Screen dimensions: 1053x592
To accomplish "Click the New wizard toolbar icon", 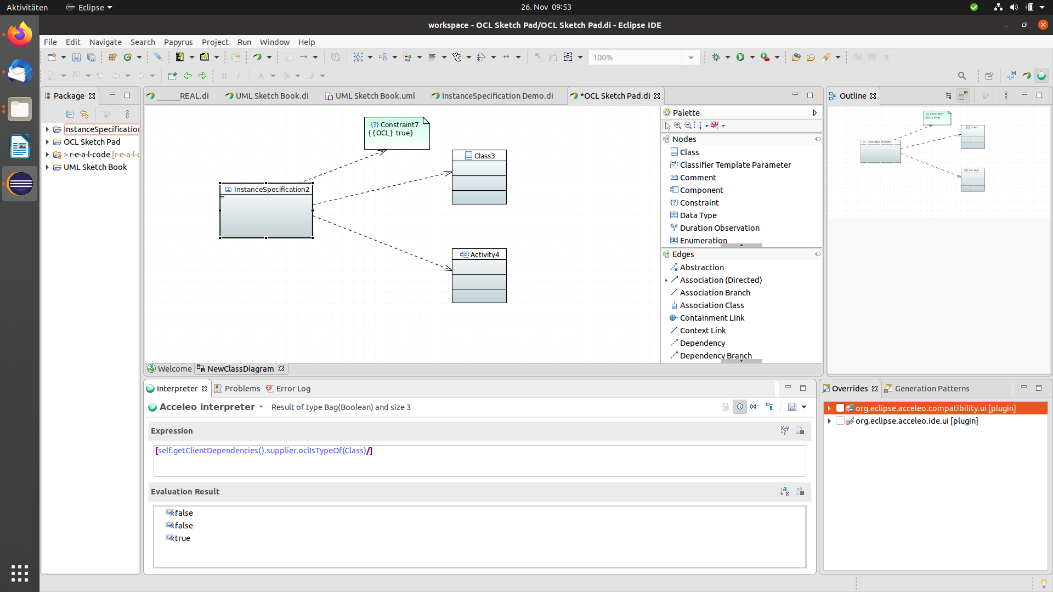I will [52, 57].
